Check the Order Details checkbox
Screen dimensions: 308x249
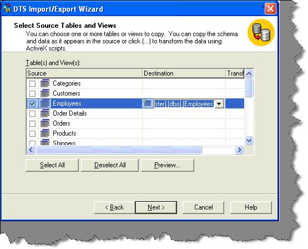click(x=32, y=113)
